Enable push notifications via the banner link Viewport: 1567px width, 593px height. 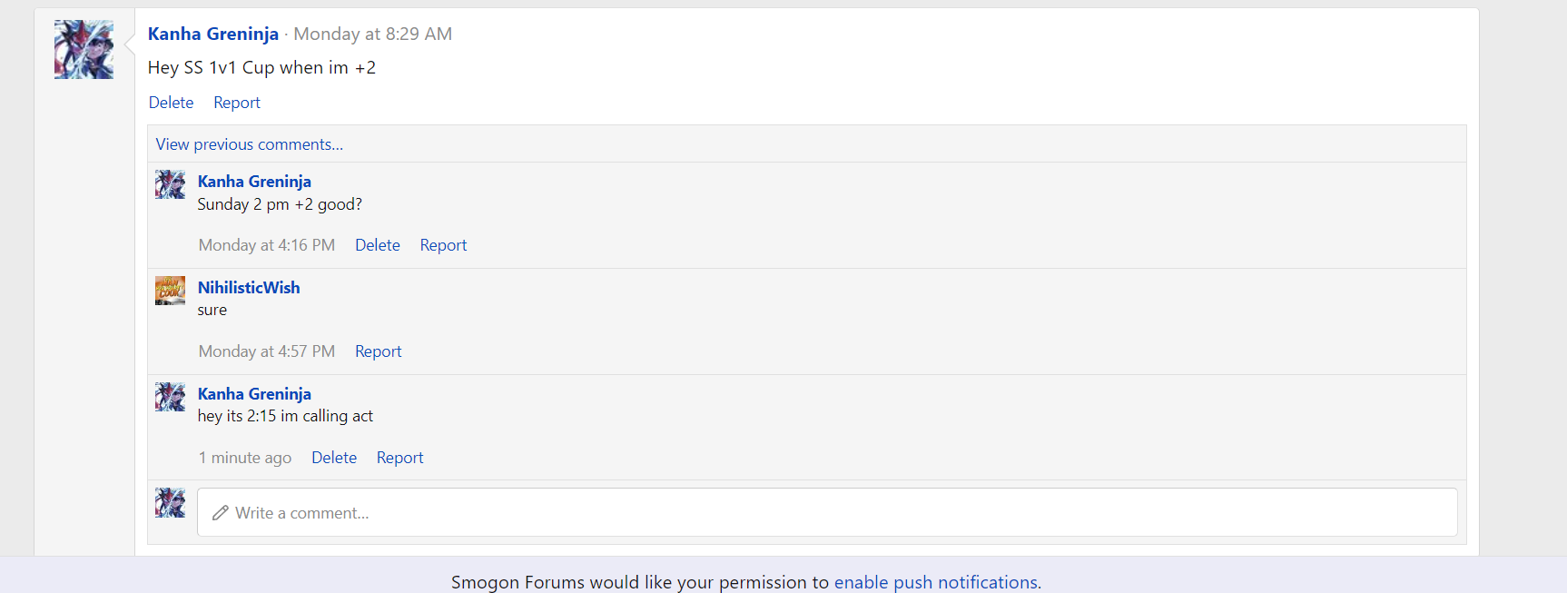point(935,582)
